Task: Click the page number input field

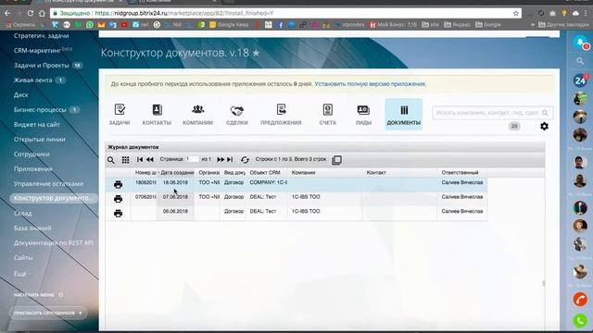Action: pos(192,159)
